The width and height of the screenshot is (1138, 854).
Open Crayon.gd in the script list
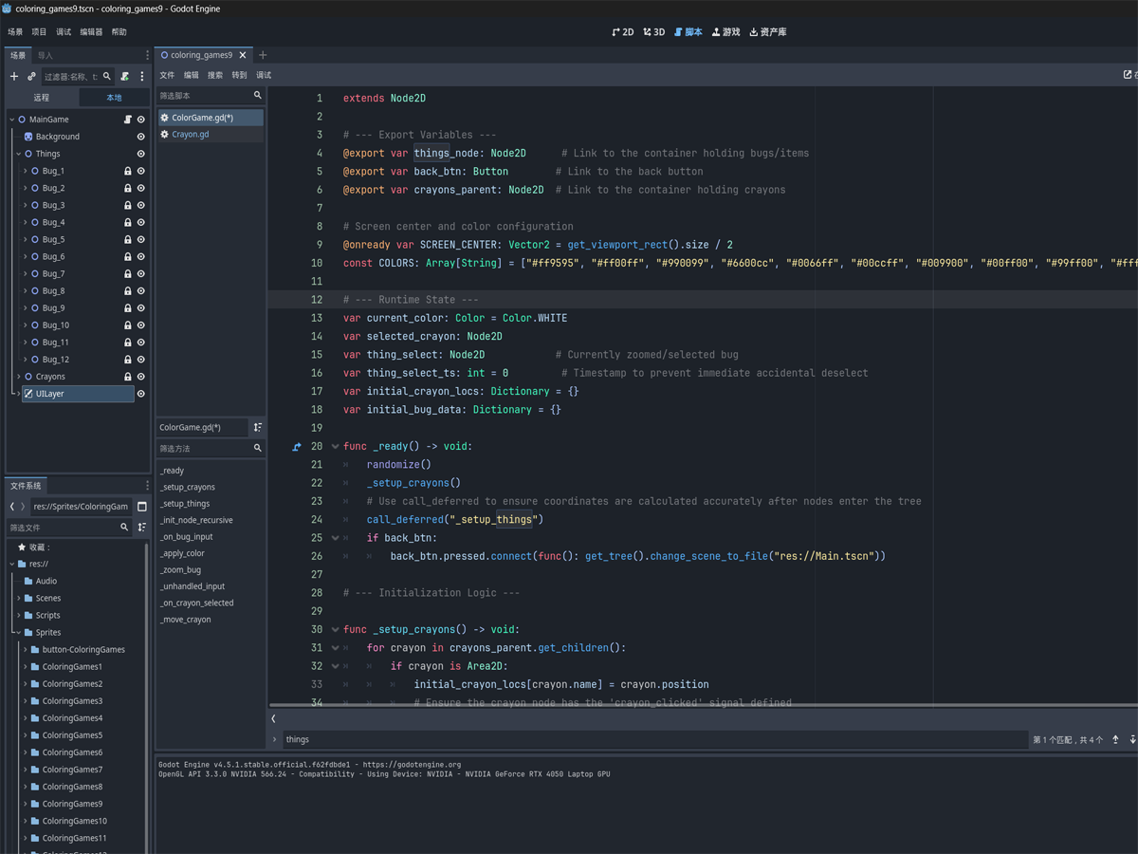pos(191,135)
